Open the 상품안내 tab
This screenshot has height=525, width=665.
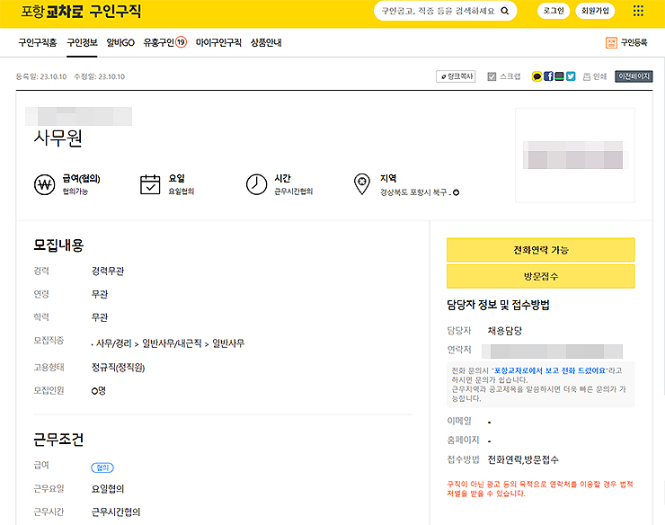[x=266, y=42]
